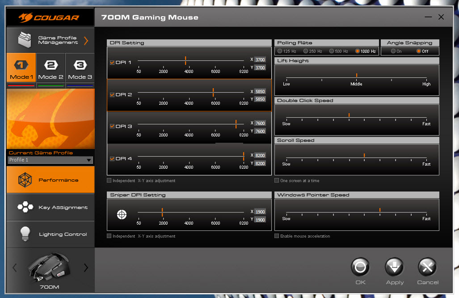Viewport: 459px width, 298px height.
Task: Turn Angle Snapping Off
Action: tap(419, 51)
